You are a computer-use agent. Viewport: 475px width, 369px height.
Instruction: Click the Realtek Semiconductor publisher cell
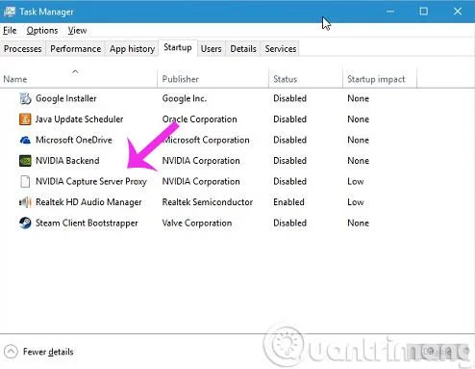pyautogui.click(x=208, y=202)
